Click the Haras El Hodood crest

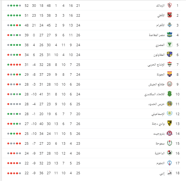(169, 104)
